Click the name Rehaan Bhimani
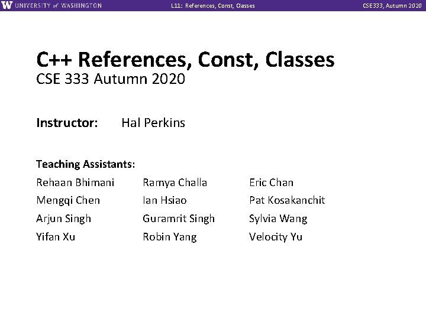 pos(75,183)
